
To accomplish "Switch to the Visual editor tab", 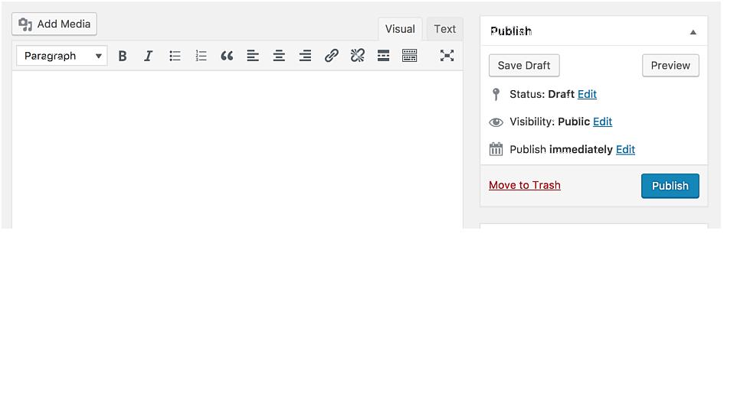I will pyautogui.click(x=400, y=29).
